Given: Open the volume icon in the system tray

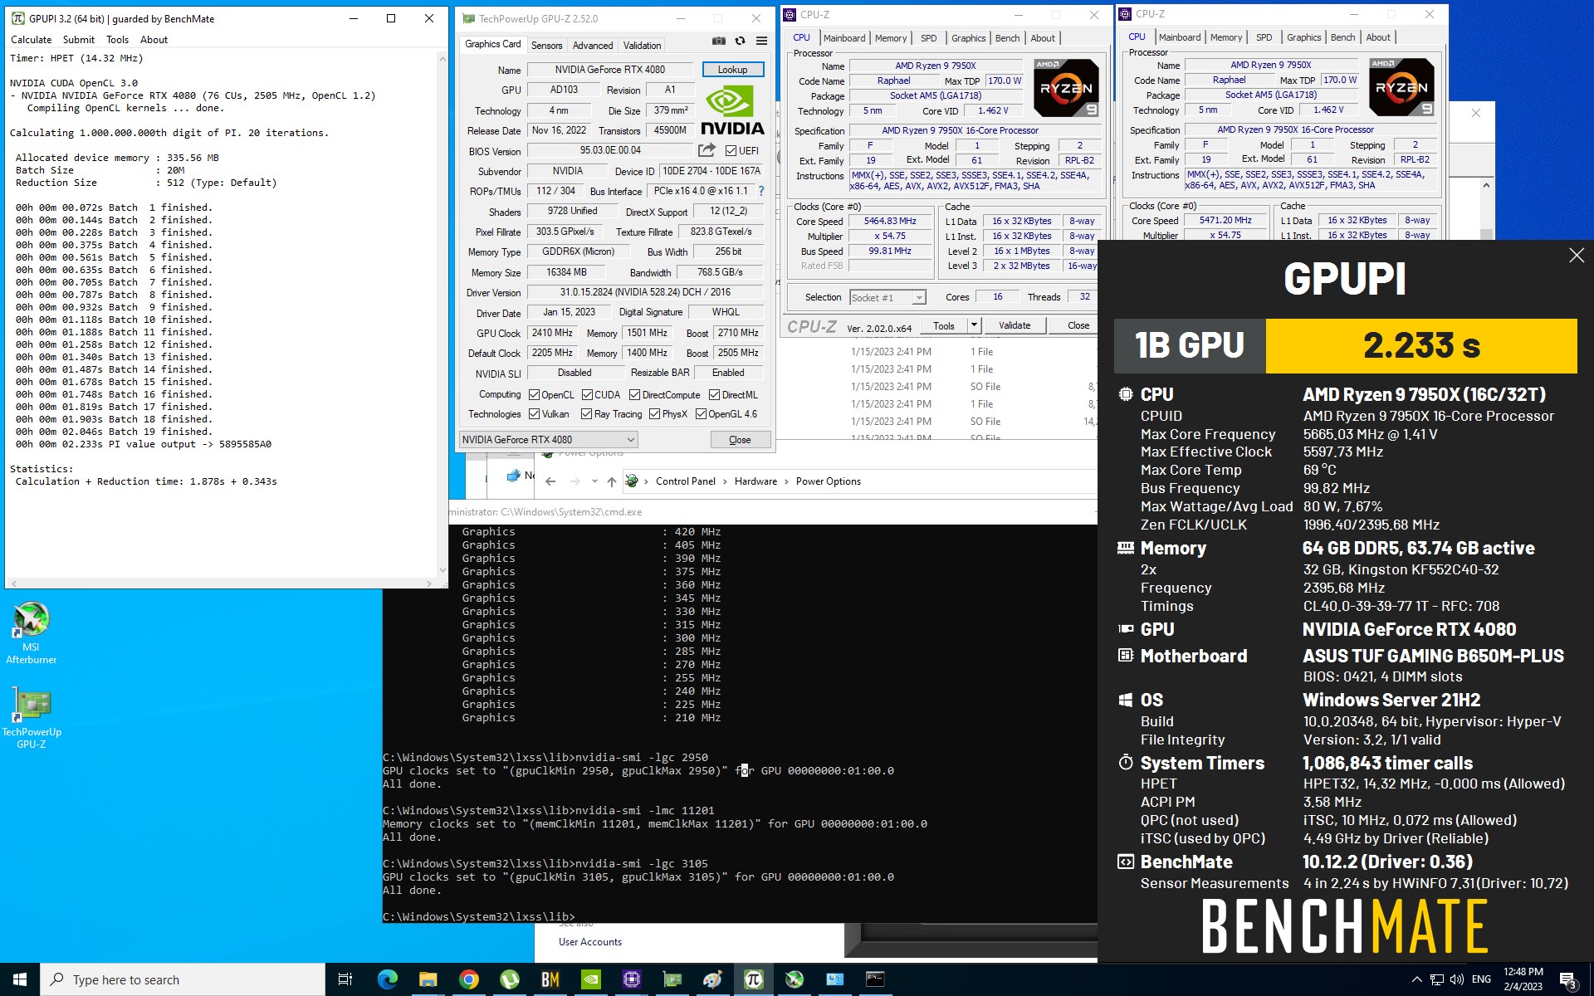Looking at the screenshot, I should [1457, 979].
